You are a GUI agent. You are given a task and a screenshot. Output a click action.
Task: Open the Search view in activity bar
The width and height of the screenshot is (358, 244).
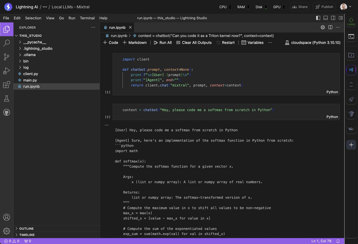click(7, 43)
